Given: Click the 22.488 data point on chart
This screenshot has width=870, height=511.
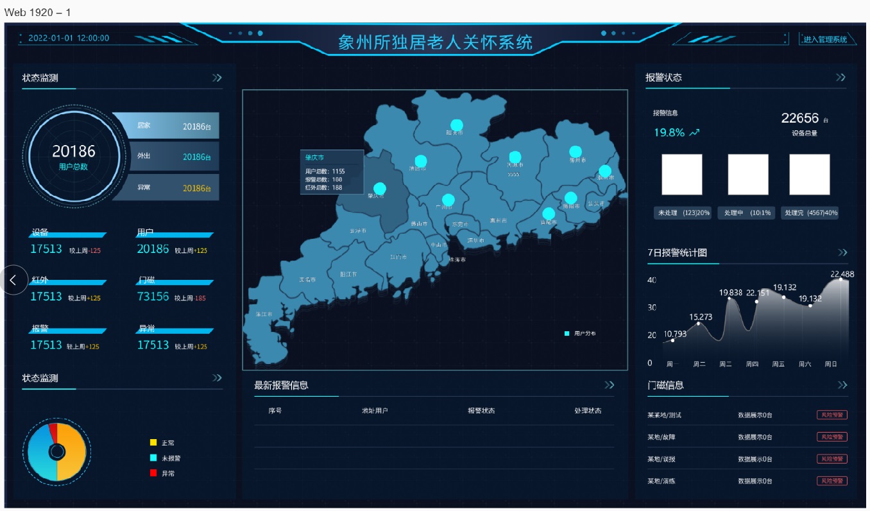Looking at the screenshot, I should point(841,279).
